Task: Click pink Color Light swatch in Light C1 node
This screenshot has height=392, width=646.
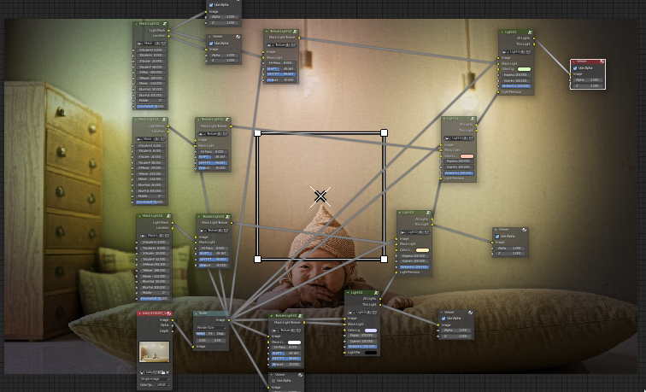Action: coord(467,156)
